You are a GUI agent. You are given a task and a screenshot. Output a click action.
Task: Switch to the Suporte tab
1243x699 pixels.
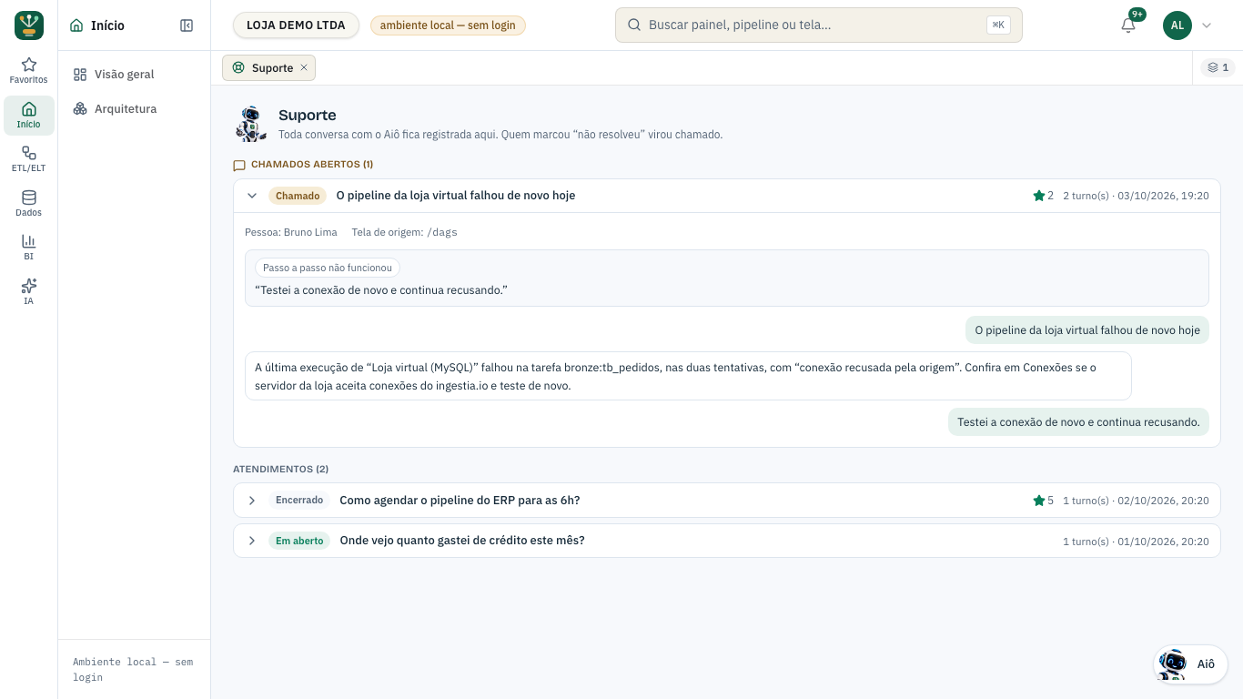point(268,67)
